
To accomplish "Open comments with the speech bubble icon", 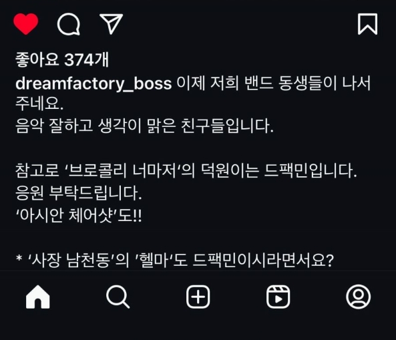I will (68, 24).
